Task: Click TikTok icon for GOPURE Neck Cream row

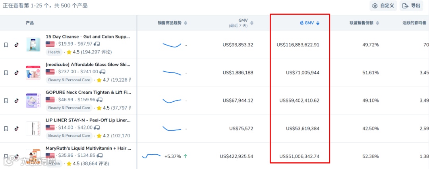Action: [x=16, y=101]
